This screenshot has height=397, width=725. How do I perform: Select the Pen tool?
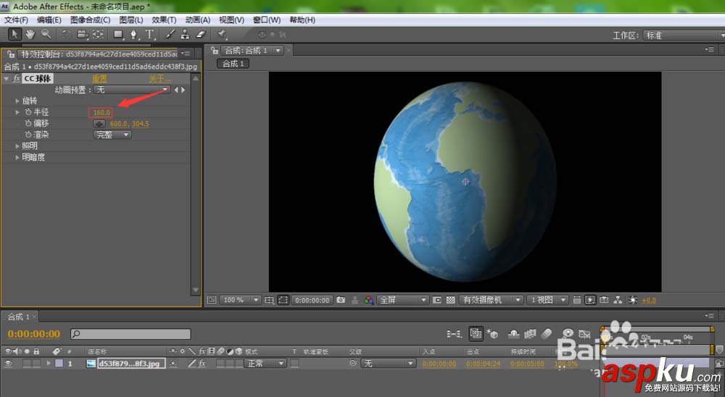134,34
